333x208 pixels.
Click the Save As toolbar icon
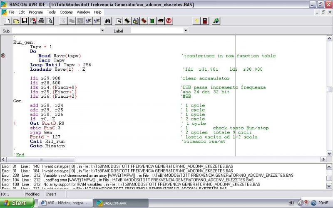[x=33, y=21]
